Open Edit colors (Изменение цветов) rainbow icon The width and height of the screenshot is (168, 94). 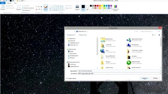click(115, 7)
